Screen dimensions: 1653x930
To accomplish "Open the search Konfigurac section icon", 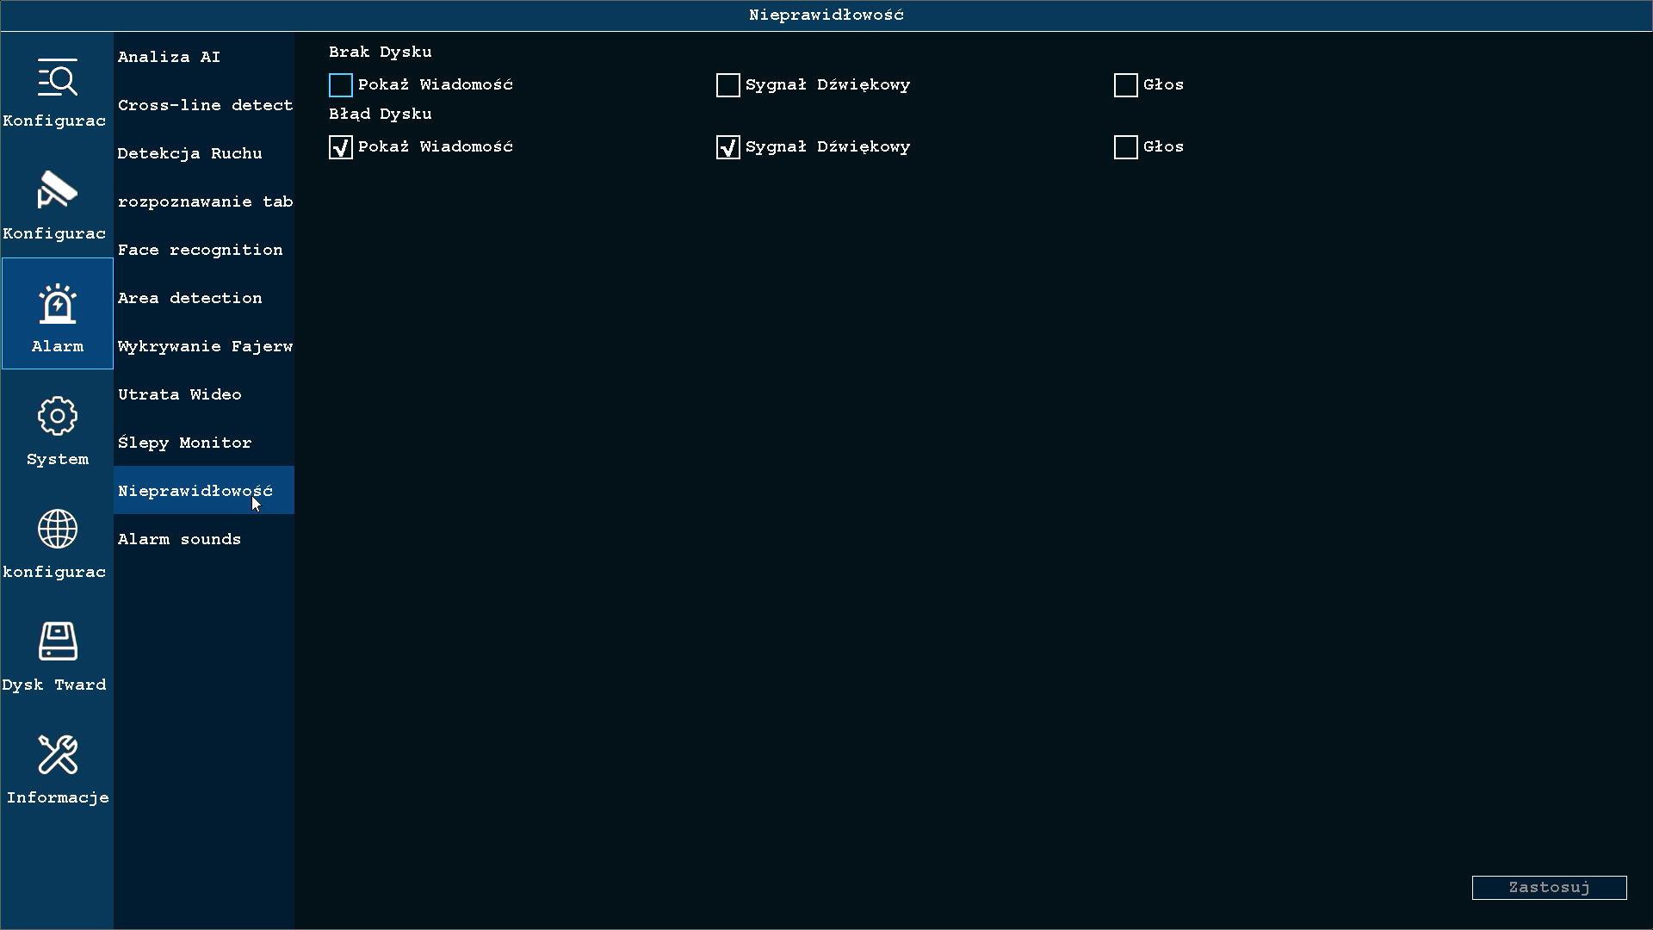I will pos(58,77).
